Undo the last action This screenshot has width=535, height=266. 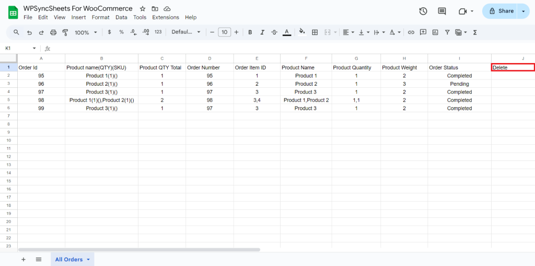pyautogui.click(x=29, y=32)
